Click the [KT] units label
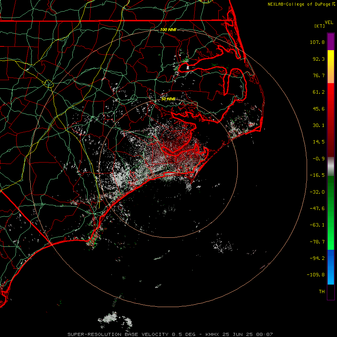Screen dimensions: 337x337 (x=320, y=26)
